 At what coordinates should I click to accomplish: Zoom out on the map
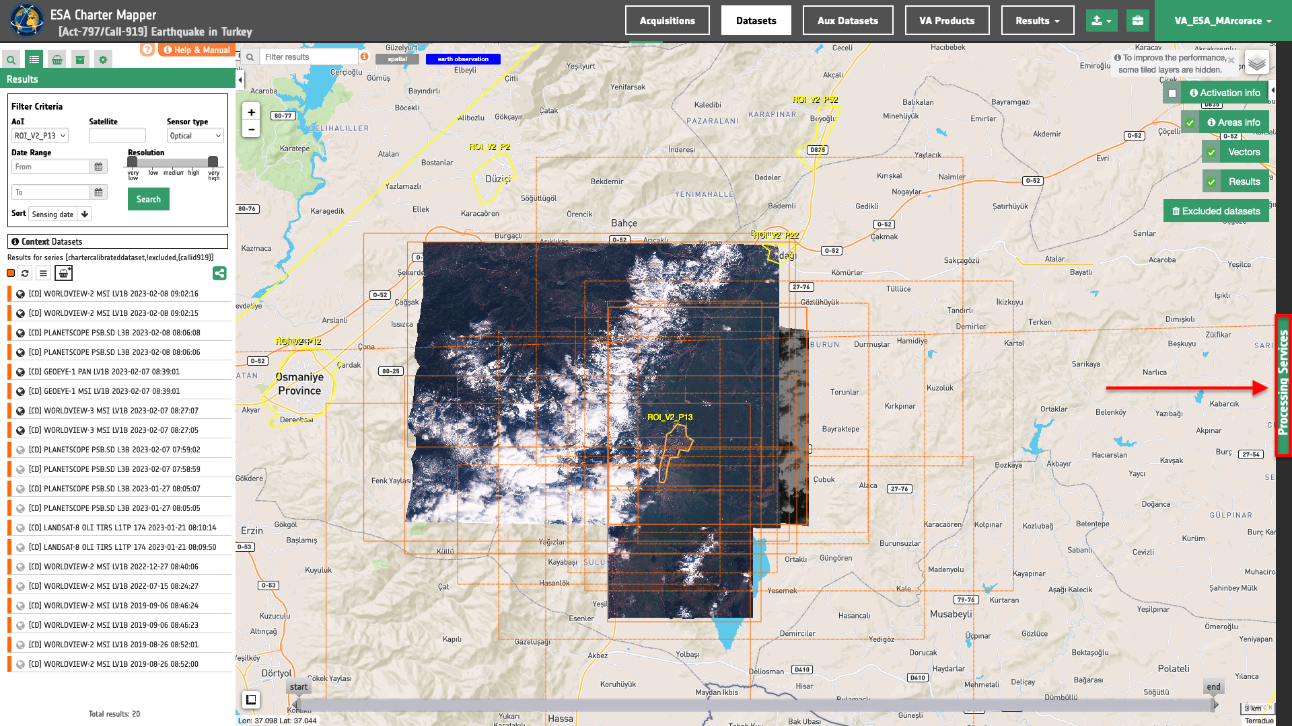(x=251, y=130)
